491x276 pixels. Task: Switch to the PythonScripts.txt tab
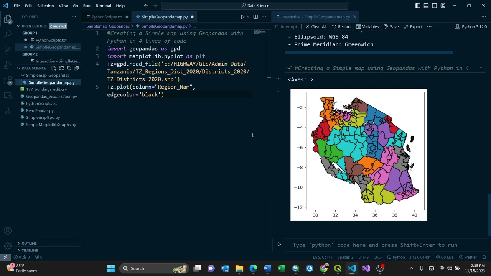tap(107, 17)
